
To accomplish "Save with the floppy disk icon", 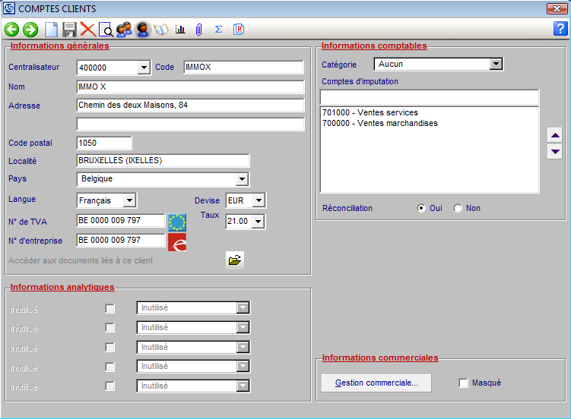I will pyautogui.click(x=69, y=30).
